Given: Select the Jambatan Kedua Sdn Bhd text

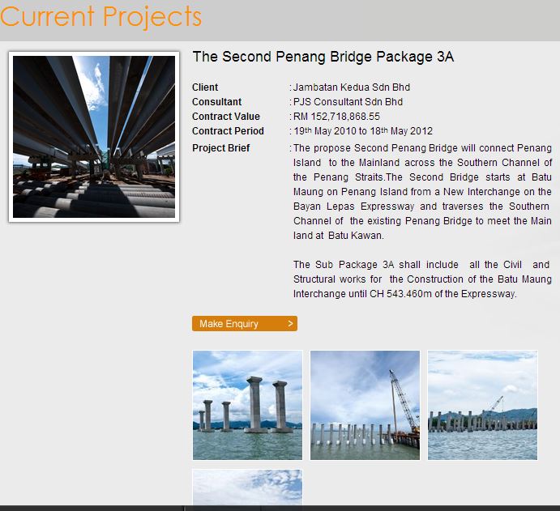Looking at the screenshot, I should pos(352,87).
